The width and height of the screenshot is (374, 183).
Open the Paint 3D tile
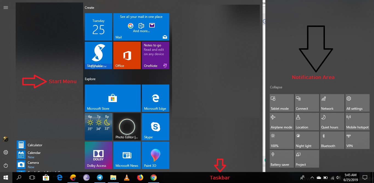(155, 155)
